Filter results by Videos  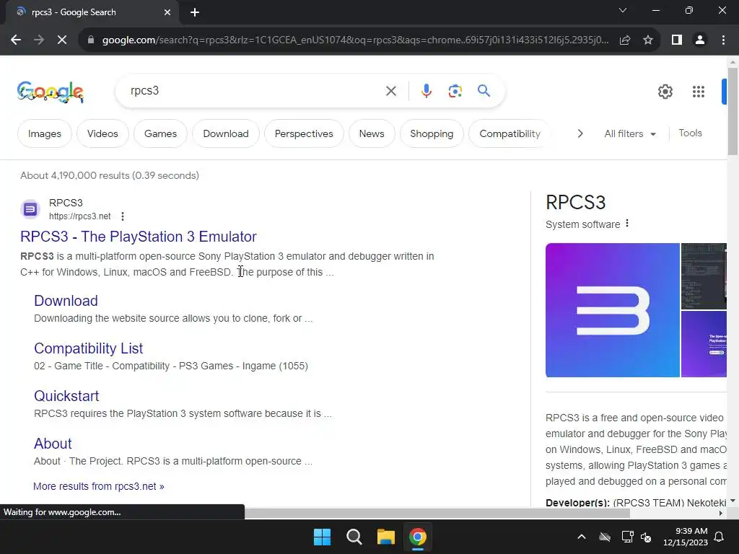pos(102,133)
